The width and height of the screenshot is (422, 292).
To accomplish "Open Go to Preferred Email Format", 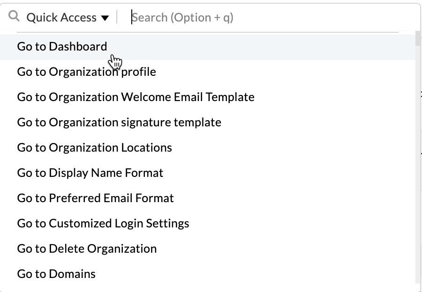I will [95, 198].
